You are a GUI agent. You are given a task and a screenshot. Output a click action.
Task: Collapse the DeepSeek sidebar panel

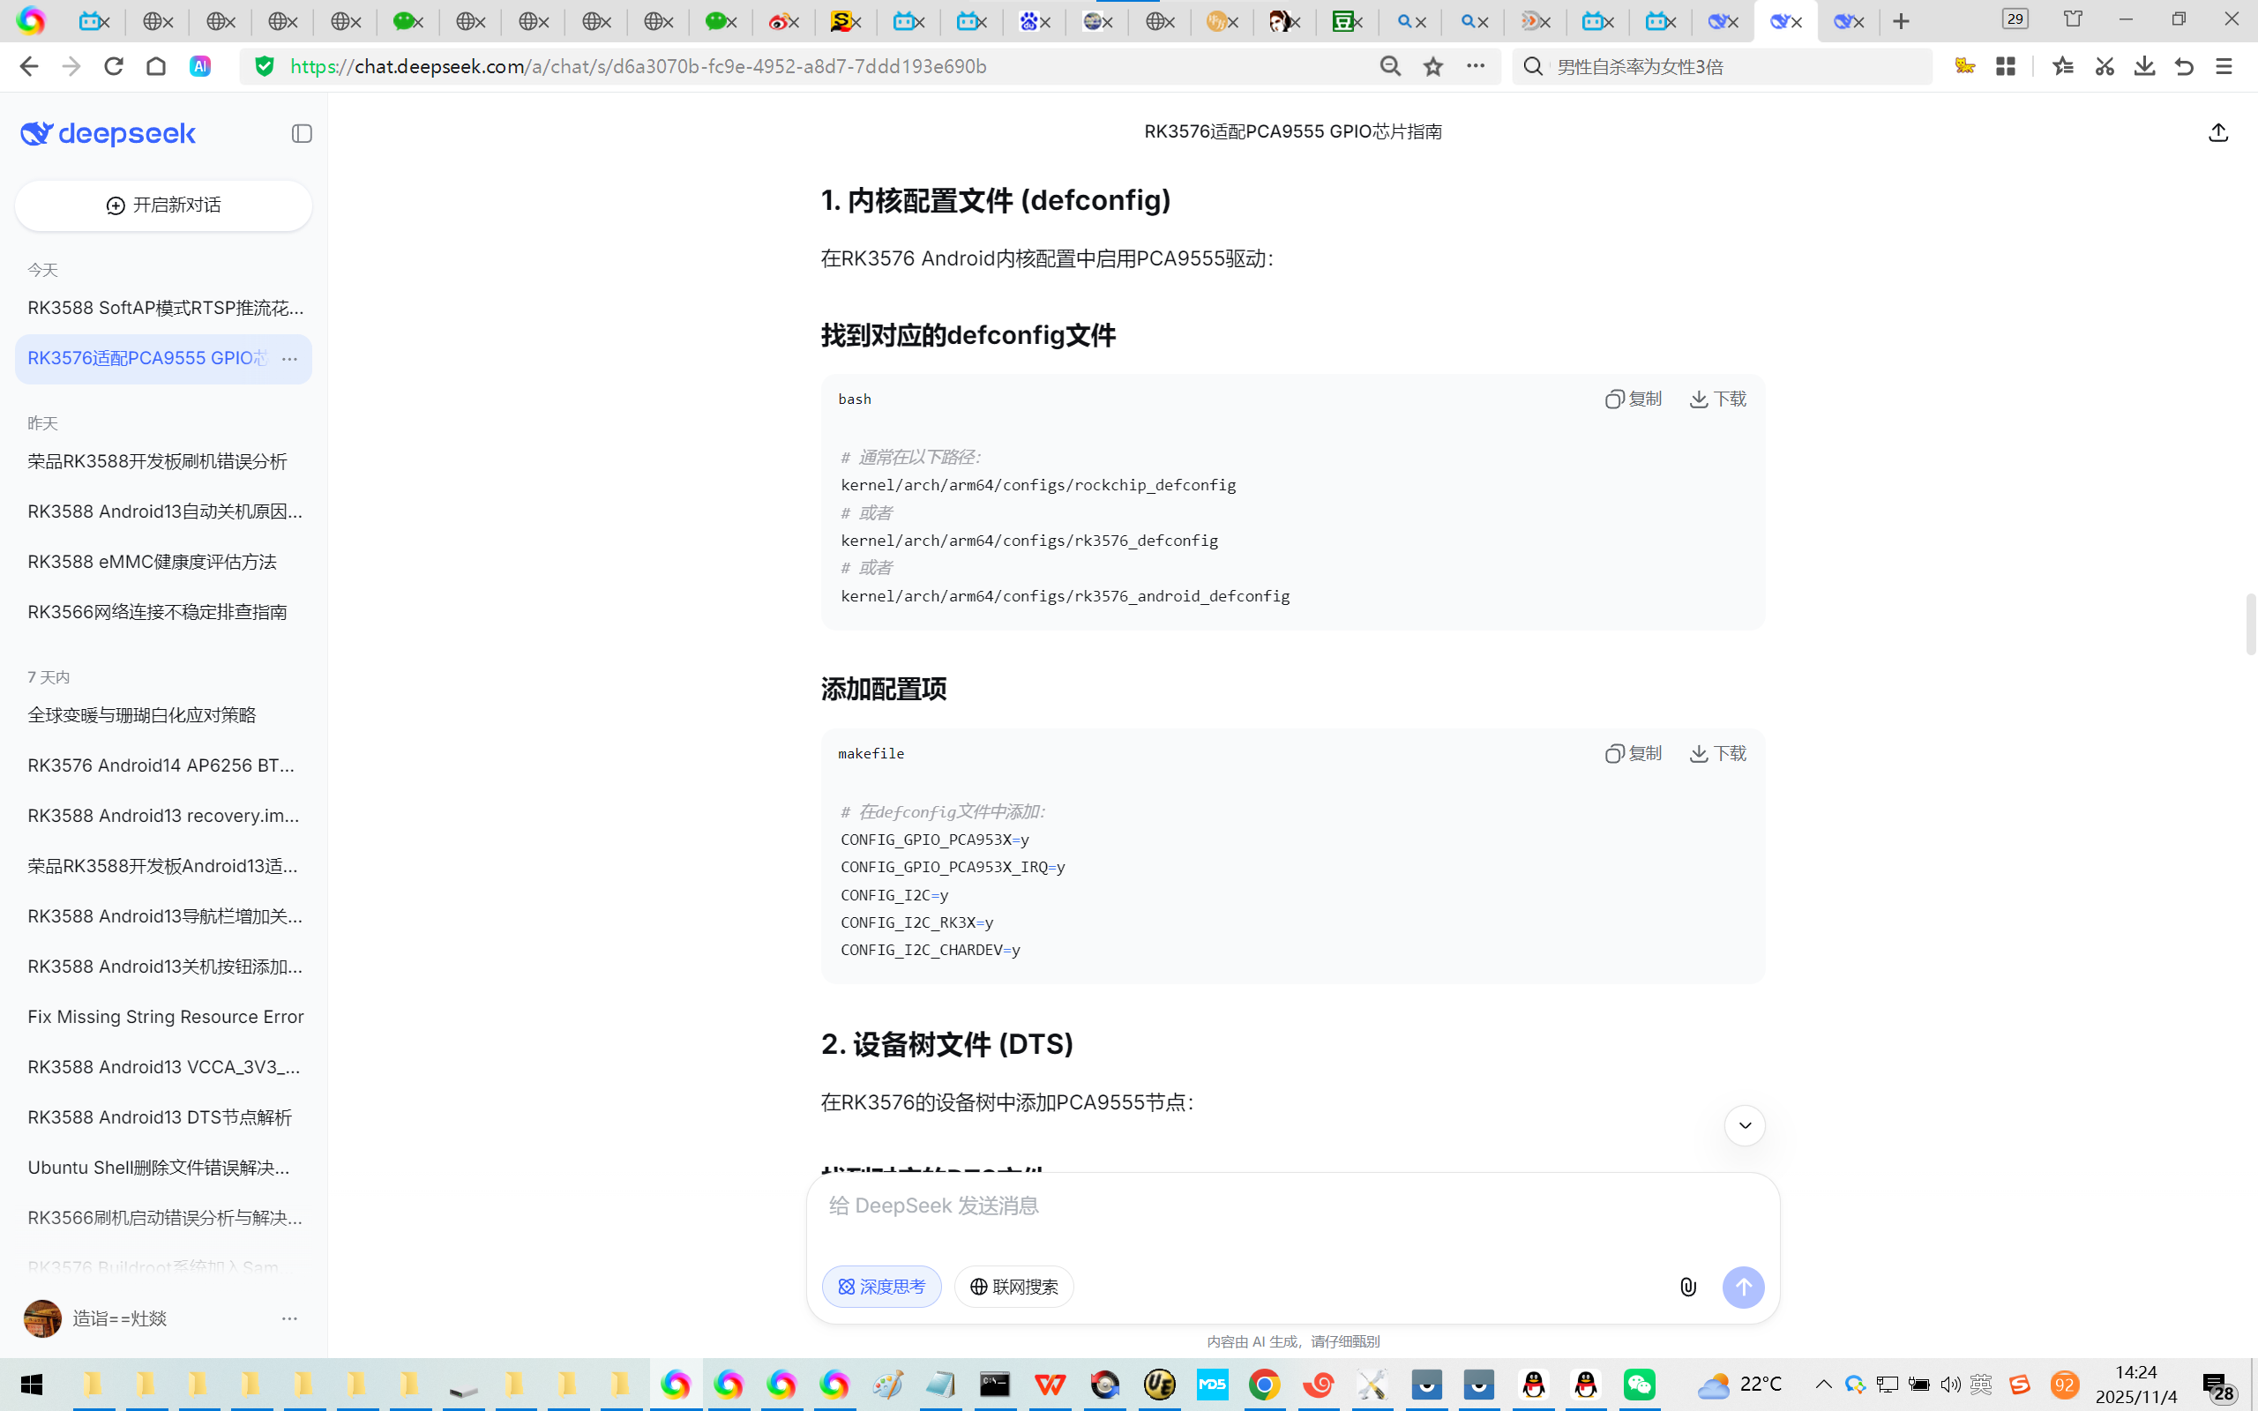coord(302,133)
